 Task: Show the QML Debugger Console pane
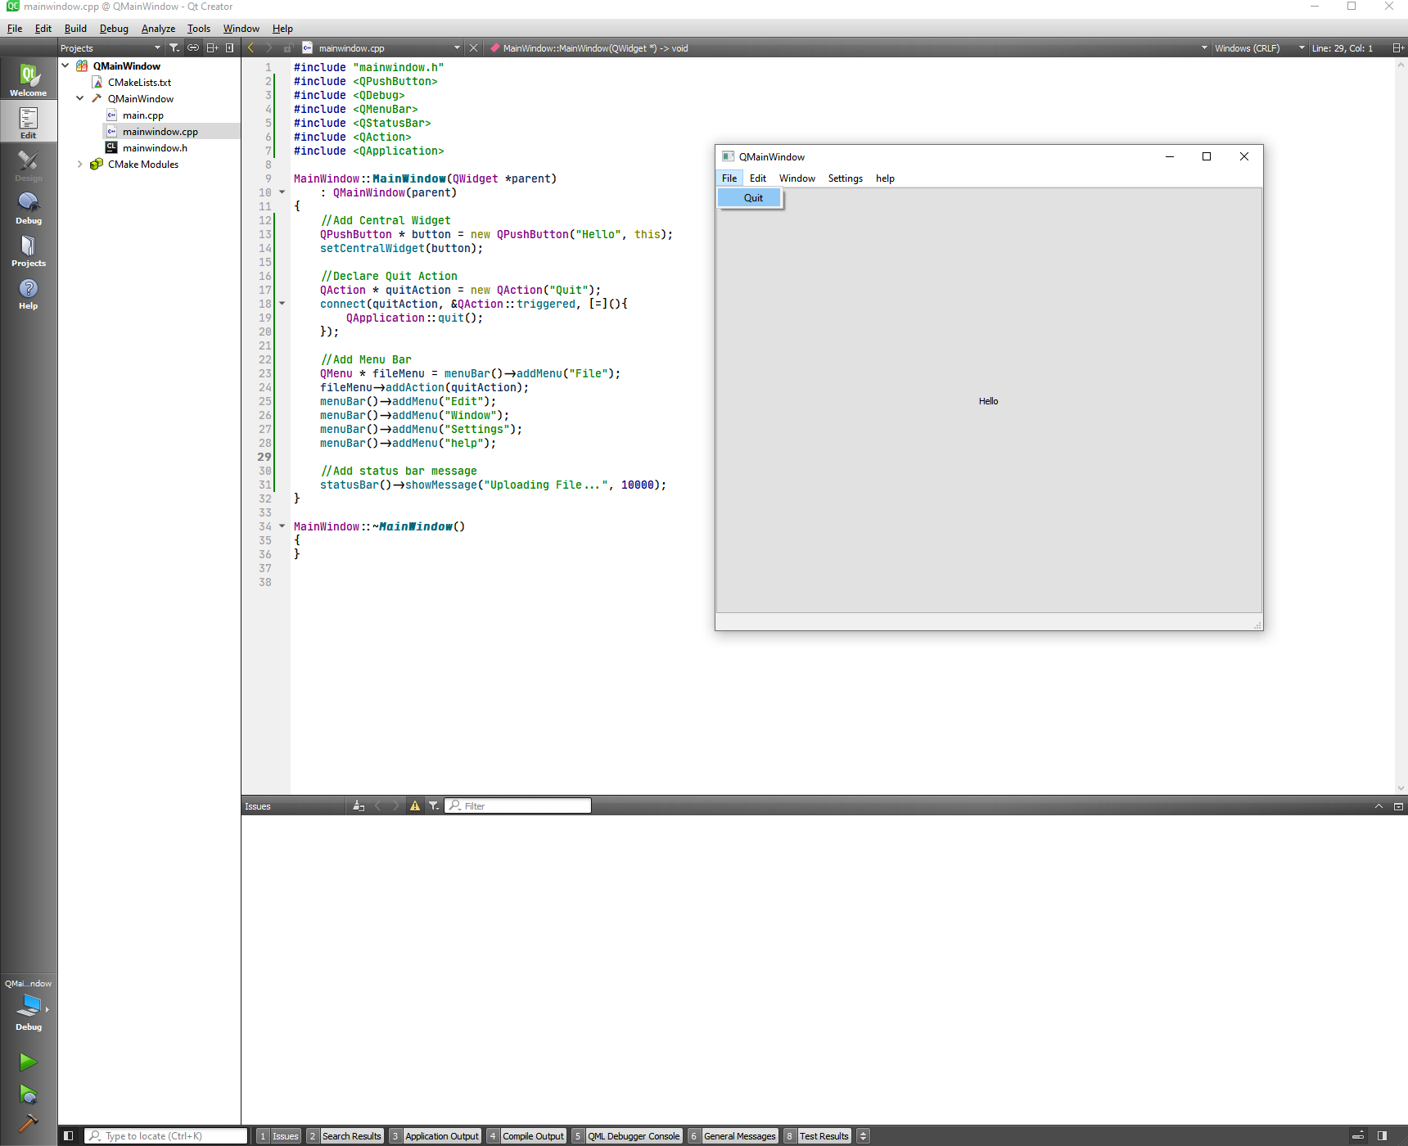click(626, 1136)
